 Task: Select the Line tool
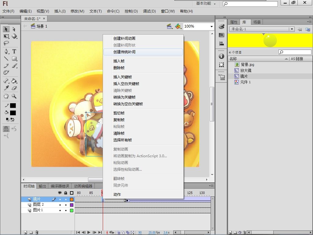click(6, 58)
